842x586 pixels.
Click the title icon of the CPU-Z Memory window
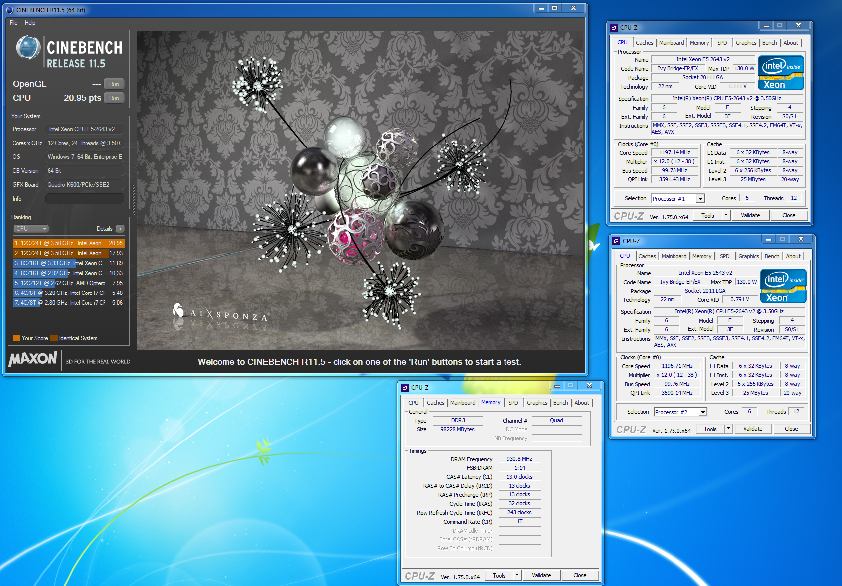(x=405, y=388)
